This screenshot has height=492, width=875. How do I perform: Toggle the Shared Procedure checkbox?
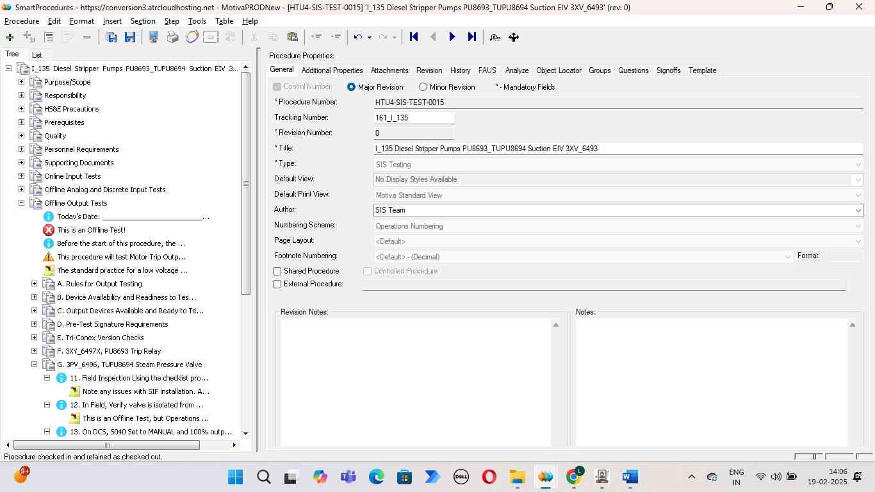[x=277, y=272]
